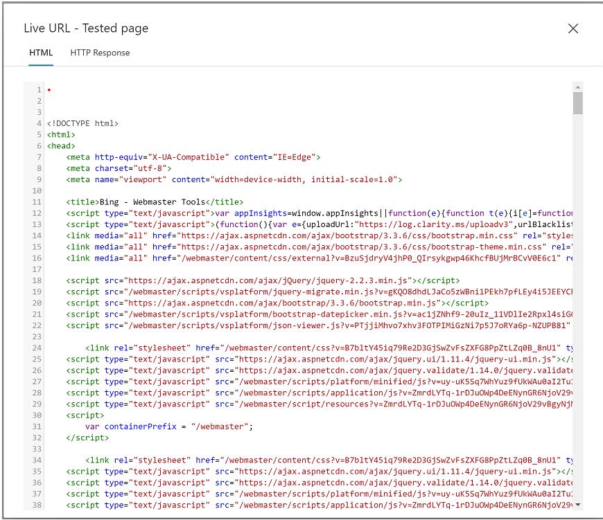This screenshot has width=603, height=520.
Task: Click the log.clarity.ms uploadUrl script line
Action: tap(320, 224)
